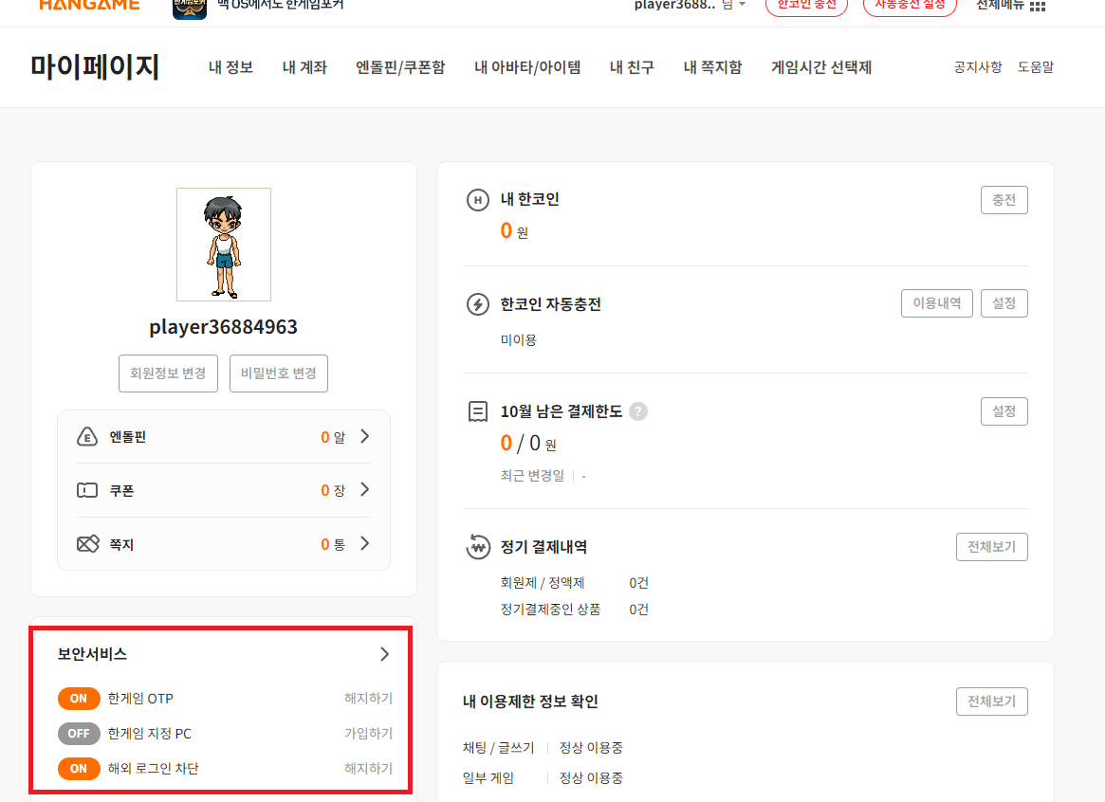This screenshot has width=1105, height=802.
Task: Click the player36884963 username text
Action: tap(224, 327)
